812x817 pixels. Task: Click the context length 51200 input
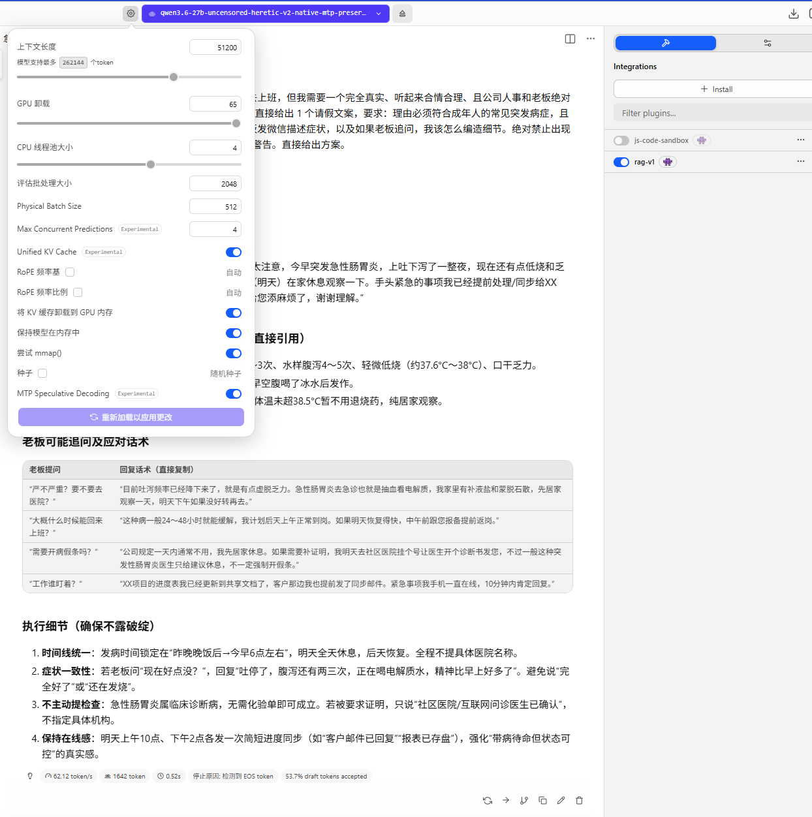[x=215, y=47]
